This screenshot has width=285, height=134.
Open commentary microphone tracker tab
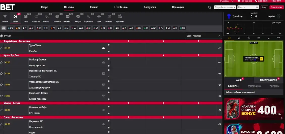[268, 38]
